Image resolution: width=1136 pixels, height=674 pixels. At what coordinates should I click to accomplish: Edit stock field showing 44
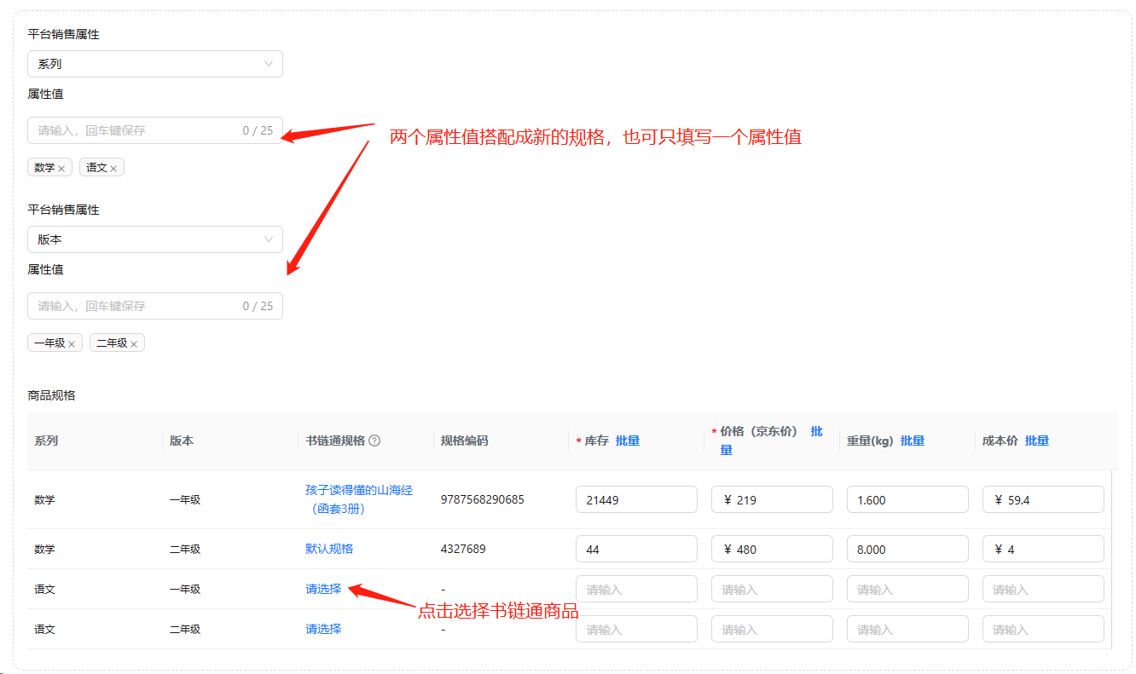(x=636, y=549)
